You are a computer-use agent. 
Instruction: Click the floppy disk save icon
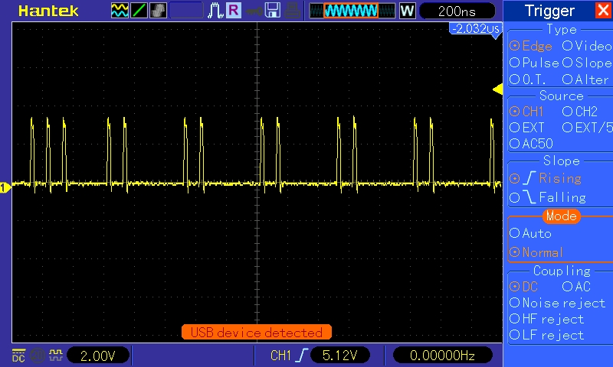tap(273, 11)
